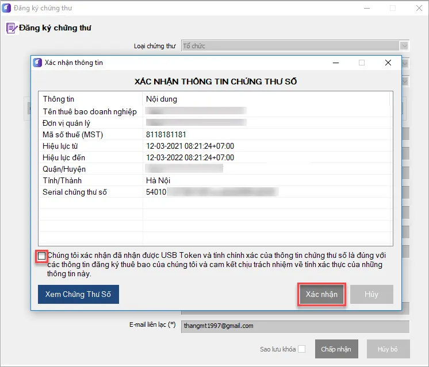Open the Loại chứng thư dropdown

[404, 46]
